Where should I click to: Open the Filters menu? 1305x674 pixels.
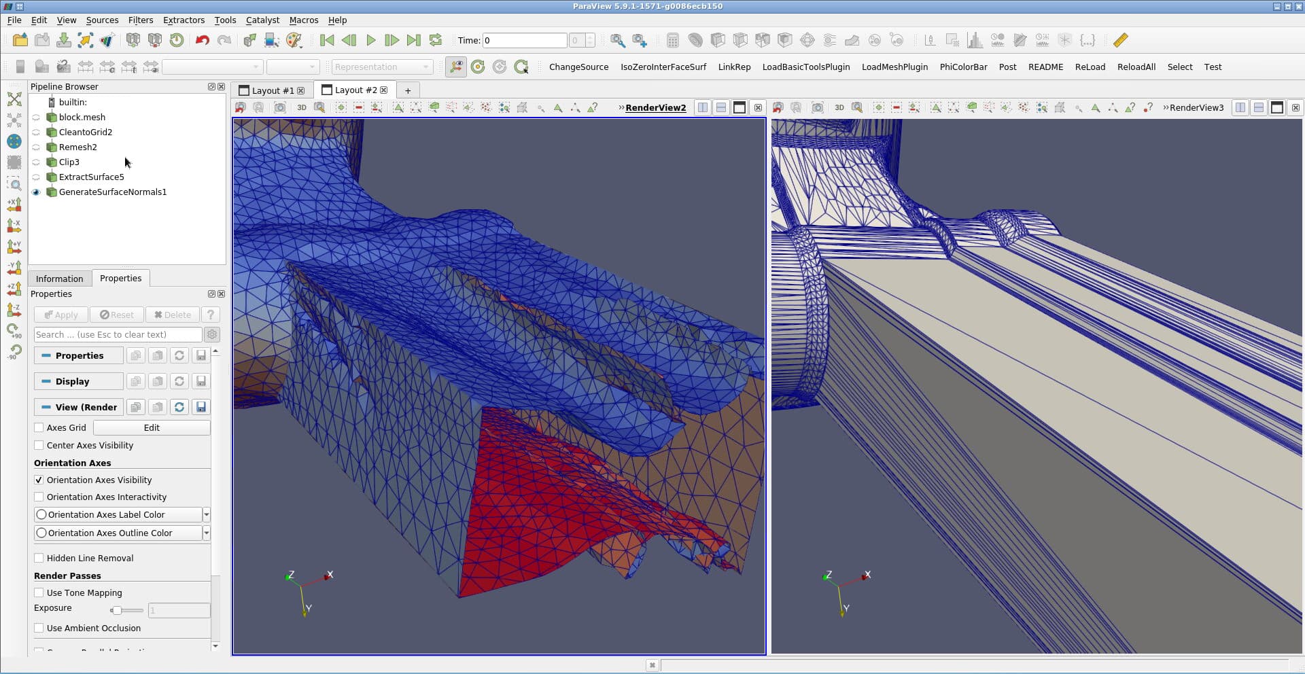point(140,20)
